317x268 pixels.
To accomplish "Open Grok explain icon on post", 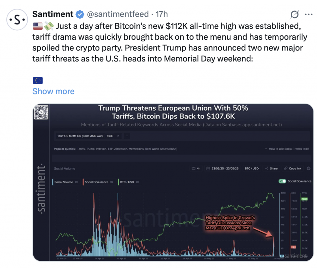I will [295, 14].
